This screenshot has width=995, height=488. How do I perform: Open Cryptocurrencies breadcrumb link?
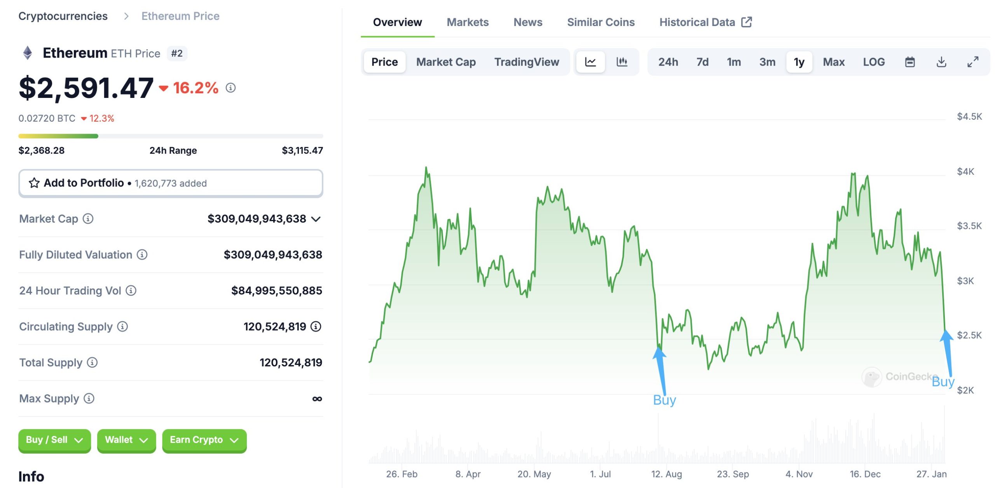[63, 16]
